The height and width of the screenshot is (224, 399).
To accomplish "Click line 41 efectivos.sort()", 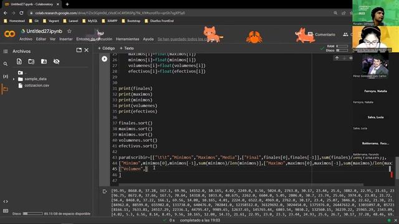I will pos(138,146).
